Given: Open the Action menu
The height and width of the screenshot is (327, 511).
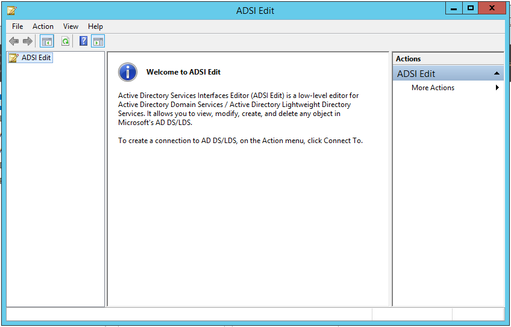Looking at the screenshot, I should (x=43, y=26).
